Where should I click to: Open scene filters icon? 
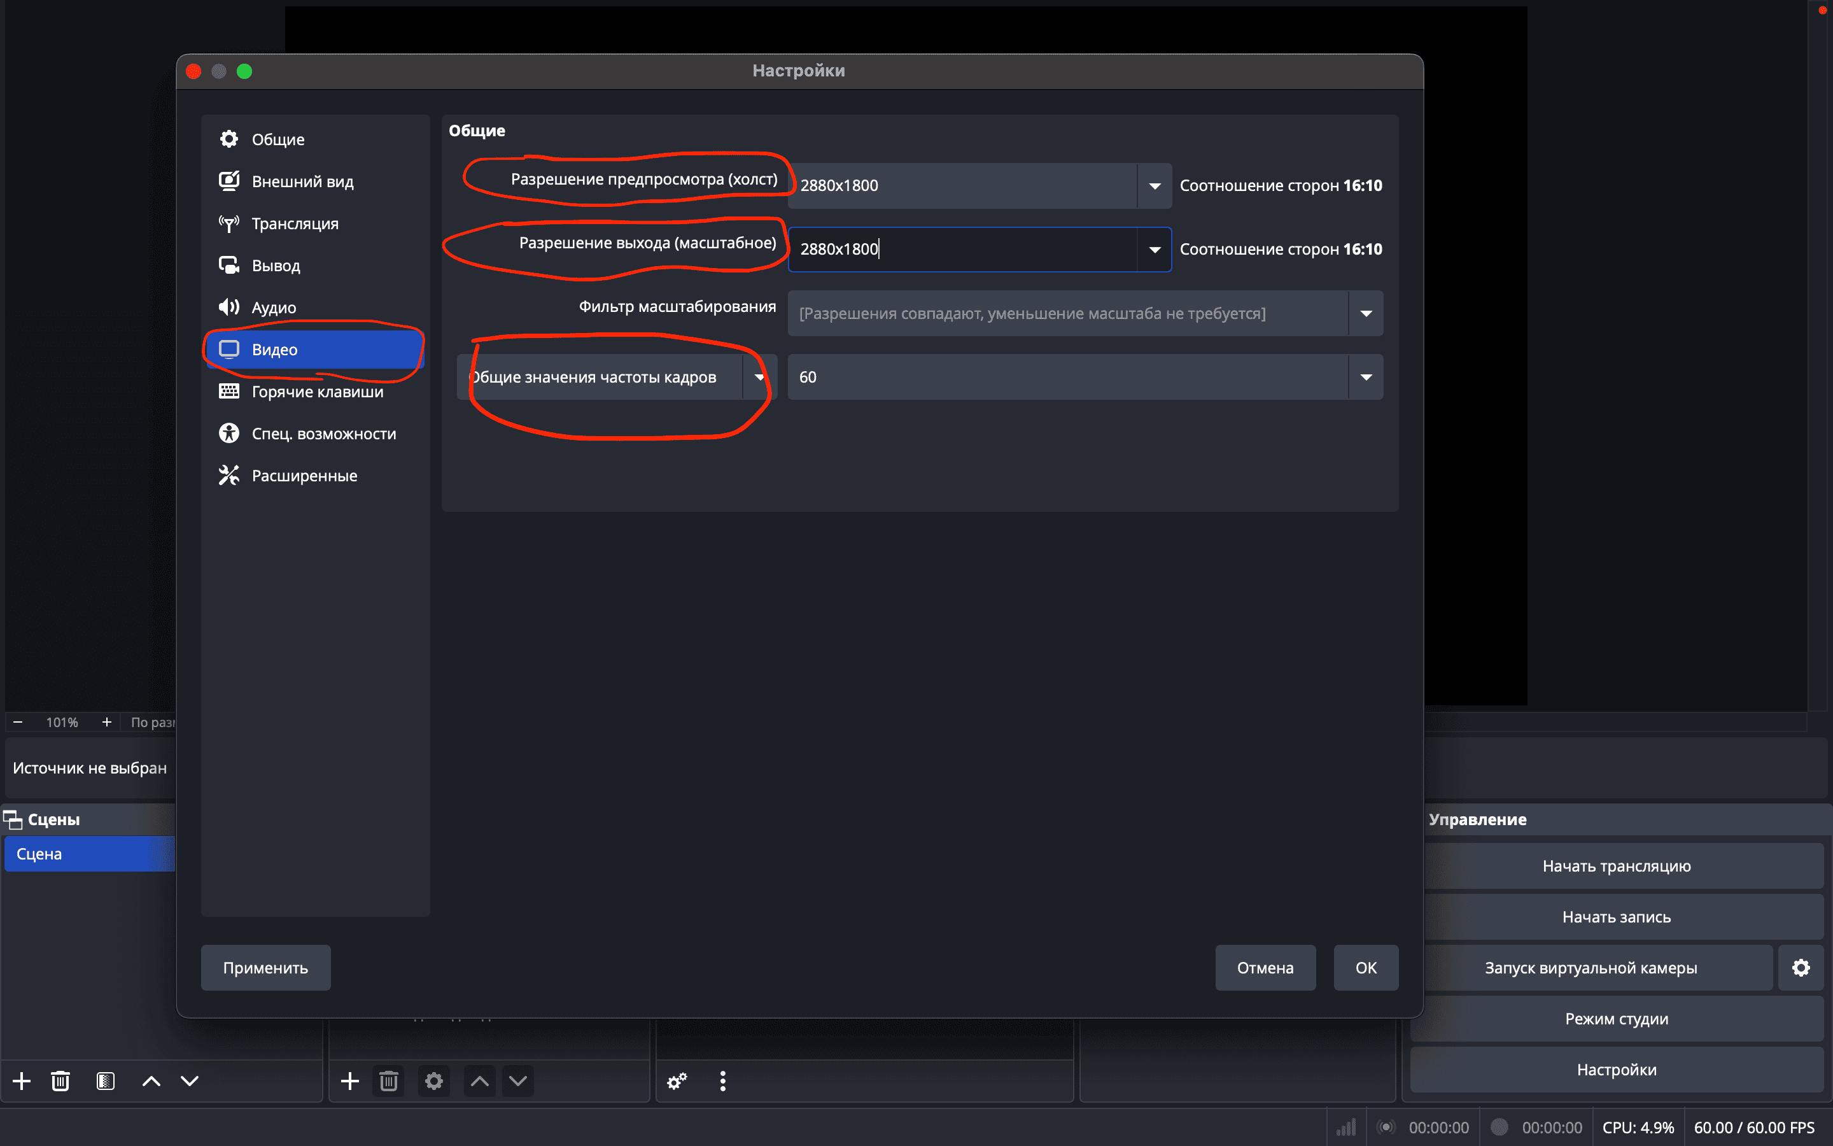click(106, 1081)
